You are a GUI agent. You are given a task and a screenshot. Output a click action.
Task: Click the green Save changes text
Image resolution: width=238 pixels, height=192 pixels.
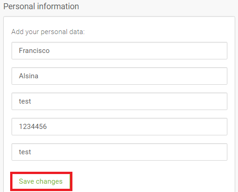[41, 181]
